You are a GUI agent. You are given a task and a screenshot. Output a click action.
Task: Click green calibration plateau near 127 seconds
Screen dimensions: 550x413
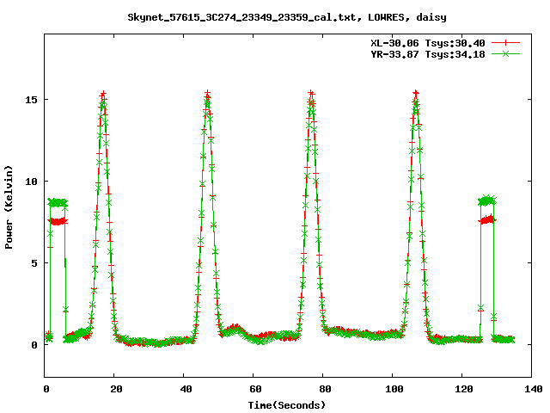[x=487, y=200]
